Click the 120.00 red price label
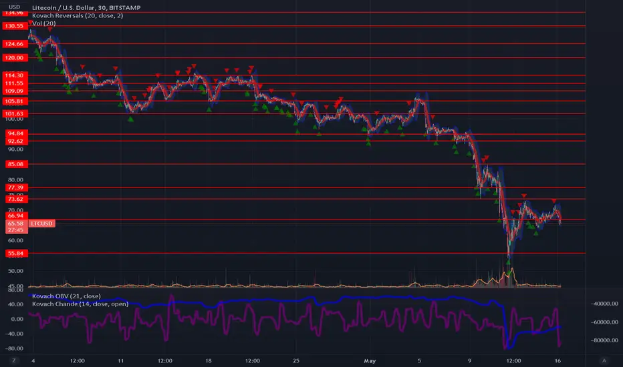This screenshot has width=623, height=367. (x=15, y=57)
